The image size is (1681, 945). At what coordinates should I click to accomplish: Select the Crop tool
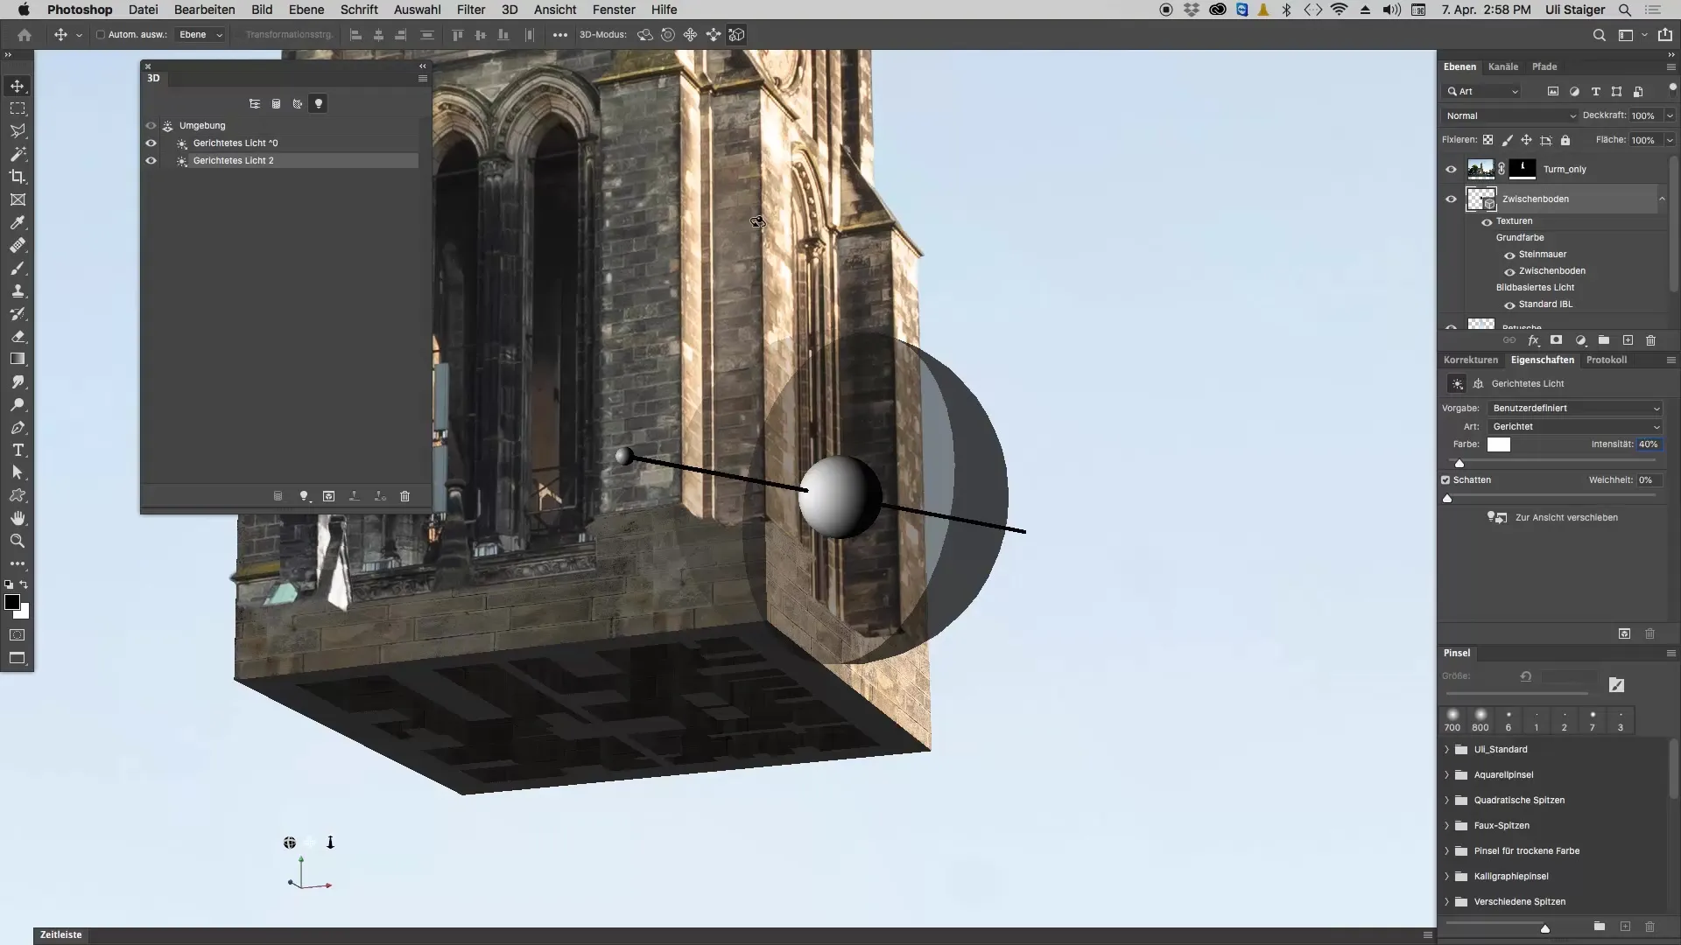pyautogui.click(x=18, y=177)
